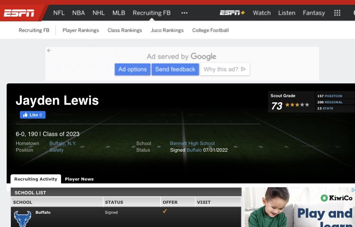This screenshot has height=227, width=355.
Task: Switch to the Player News tab
Action: 79,179
